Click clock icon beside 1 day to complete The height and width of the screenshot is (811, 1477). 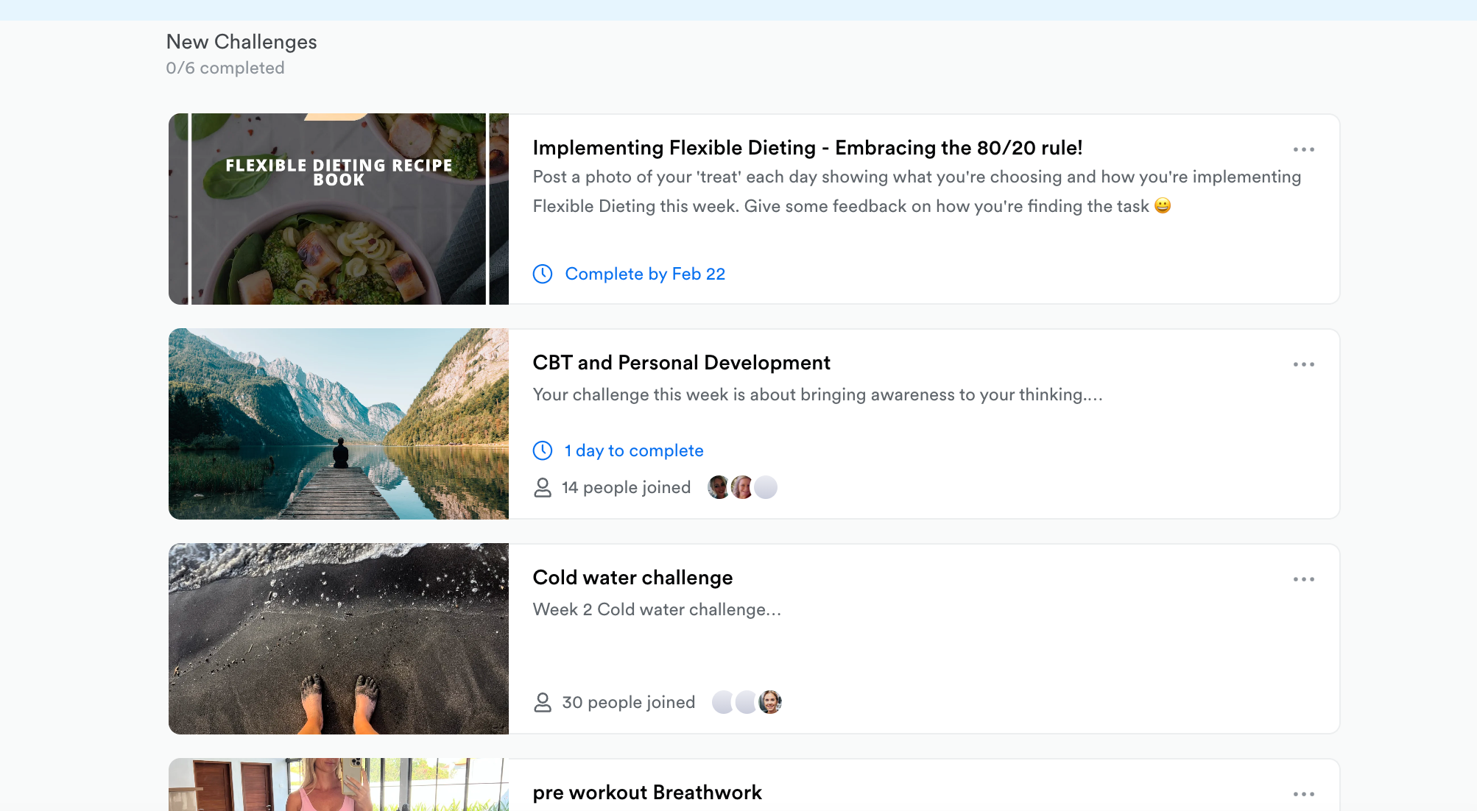[x=543, y=450]
